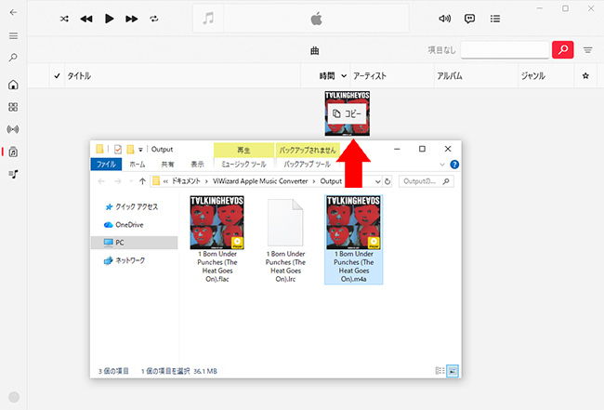Skip to next track
This screenshot has width=604, height=410.
click(x=131, y=19)
